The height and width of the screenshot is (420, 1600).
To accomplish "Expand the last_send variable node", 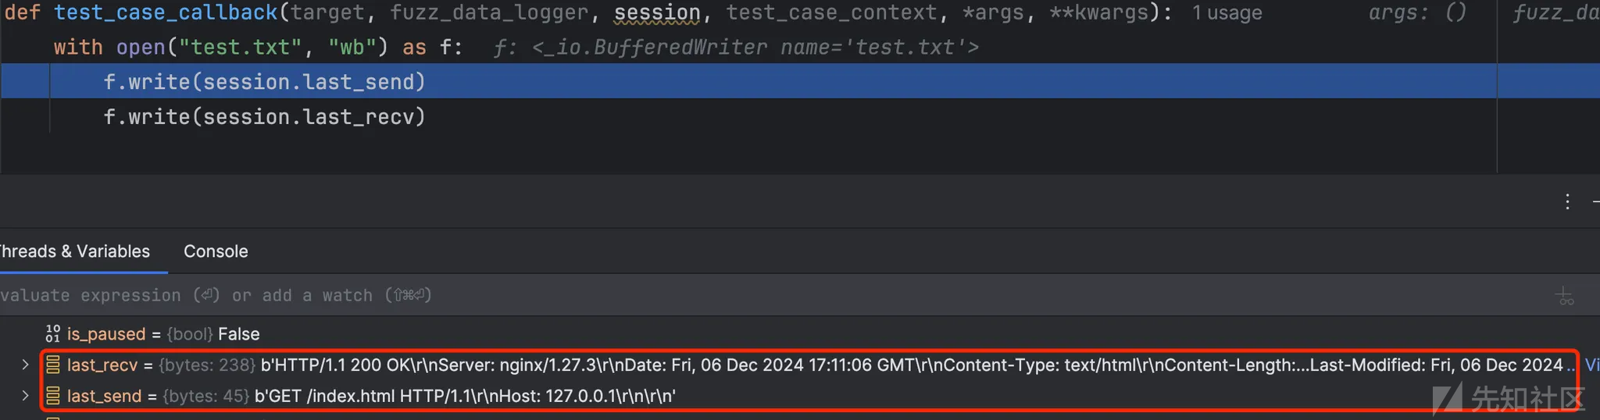I will [25, 396].
